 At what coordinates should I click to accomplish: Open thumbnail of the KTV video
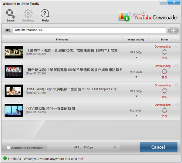click(x=14, y=110)
